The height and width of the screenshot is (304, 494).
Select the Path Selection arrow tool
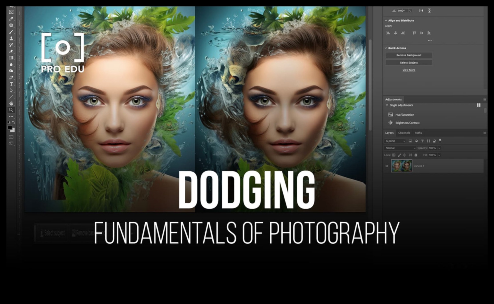(11, 91)
